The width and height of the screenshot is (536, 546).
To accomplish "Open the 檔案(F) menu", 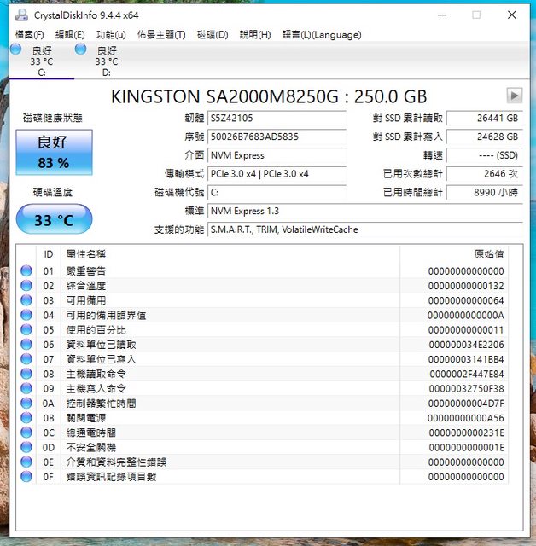I will (29, 35).
